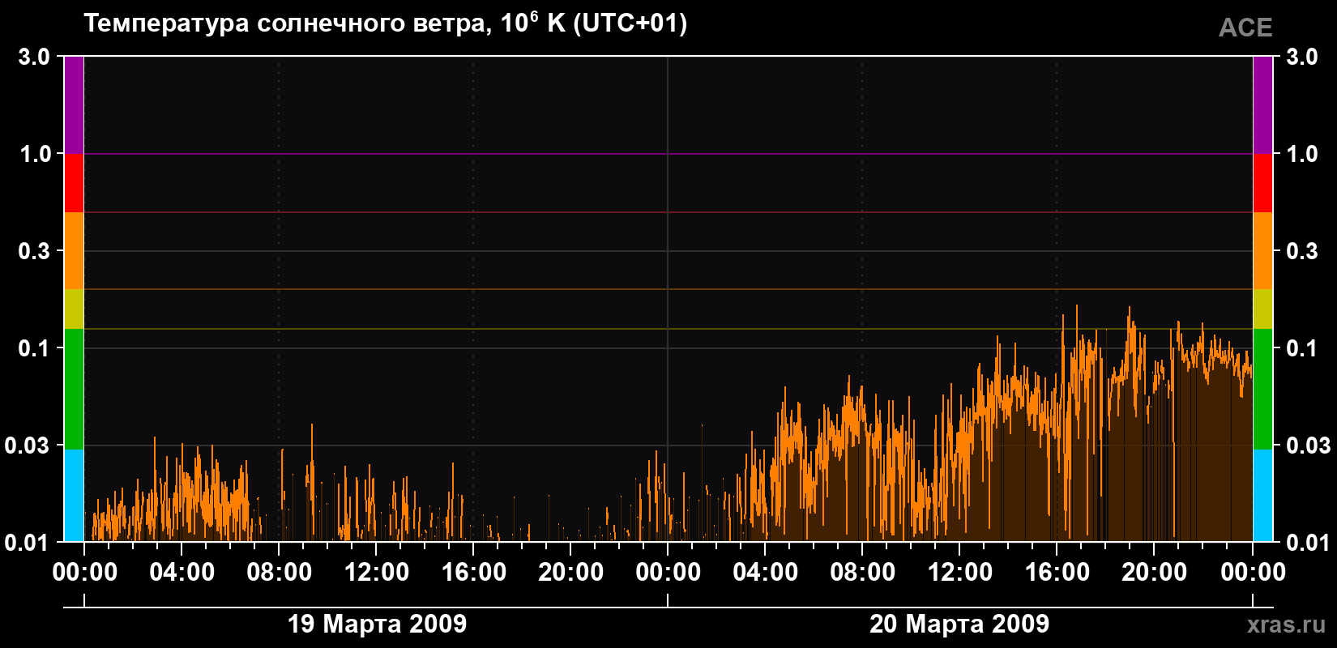Click the "16:00" time label for 19 Марта

[474, 573]
